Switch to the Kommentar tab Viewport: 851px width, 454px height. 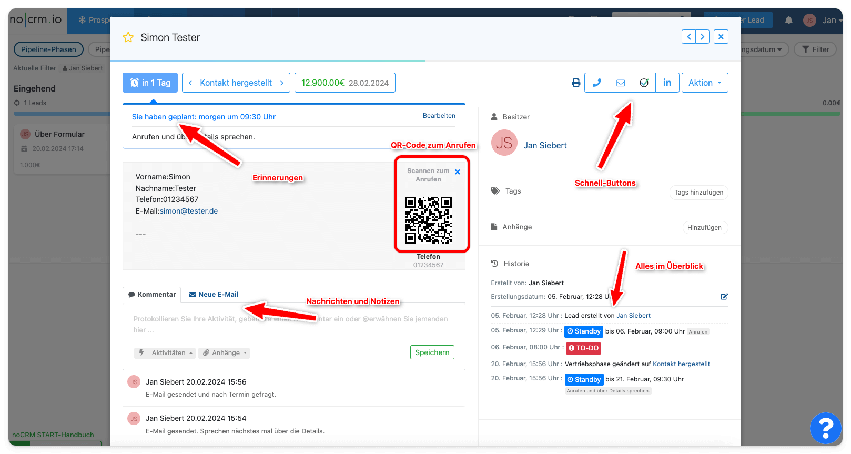[152, 295]
